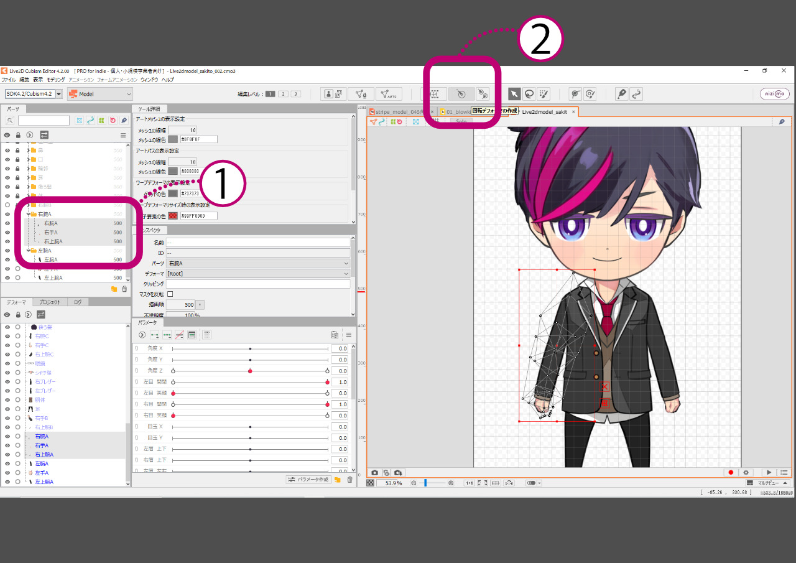
Task: Select the arrow selection tool in toolbar
Action: pos(514,94)
